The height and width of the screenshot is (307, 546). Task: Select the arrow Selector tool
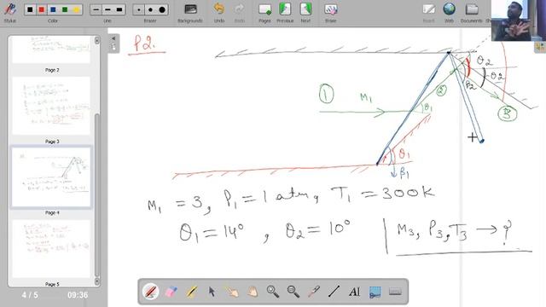coord(212,292)
